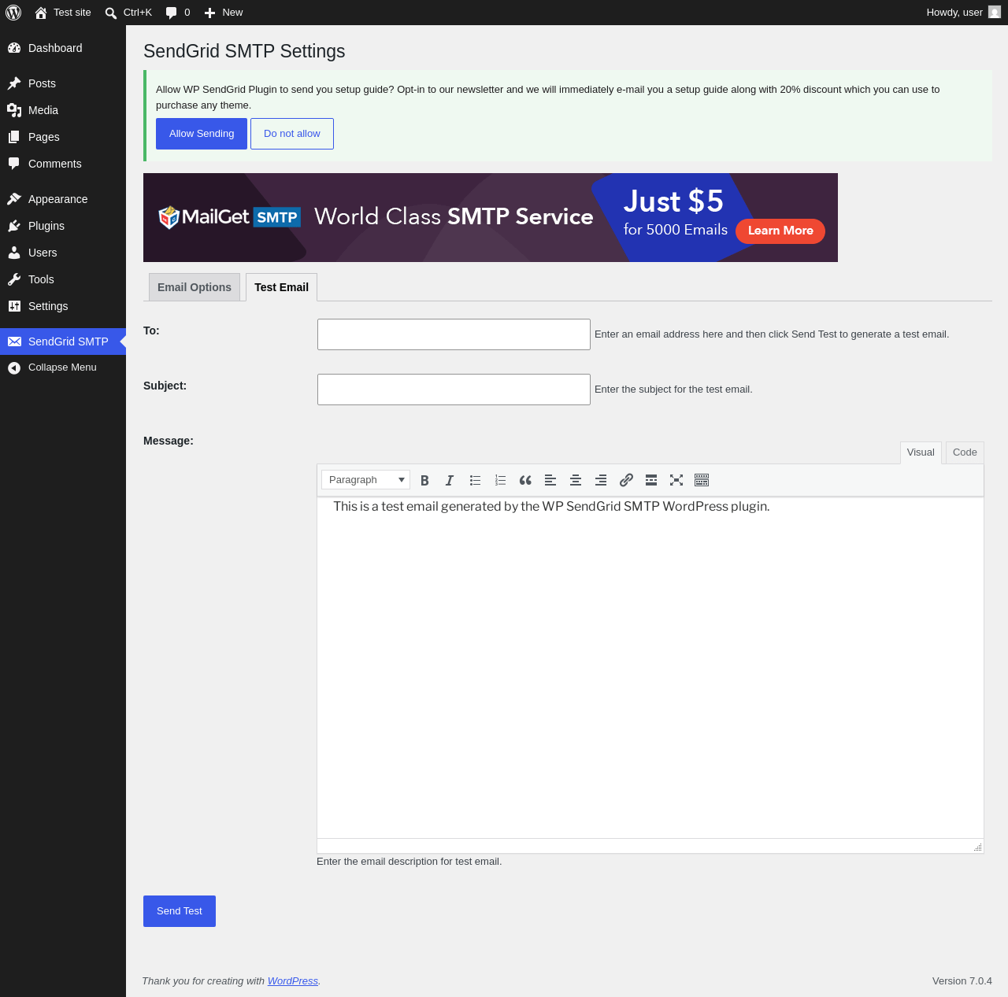Click Learn More on the MailGet banner

780,231
